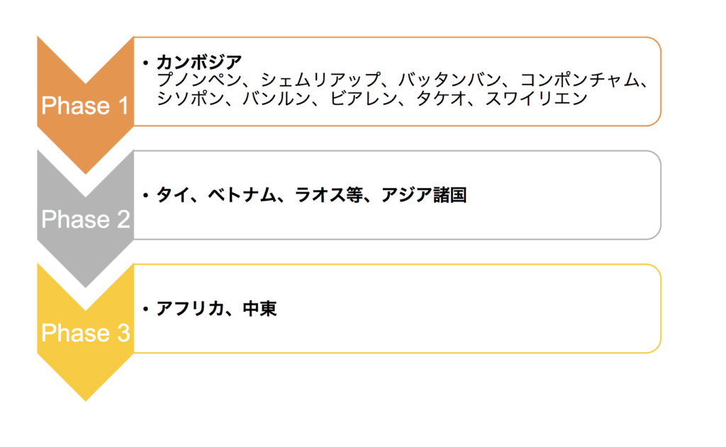726x447 pixels.
Task: Select the Phase 3 label text
Action: click(x=85, y=333)
